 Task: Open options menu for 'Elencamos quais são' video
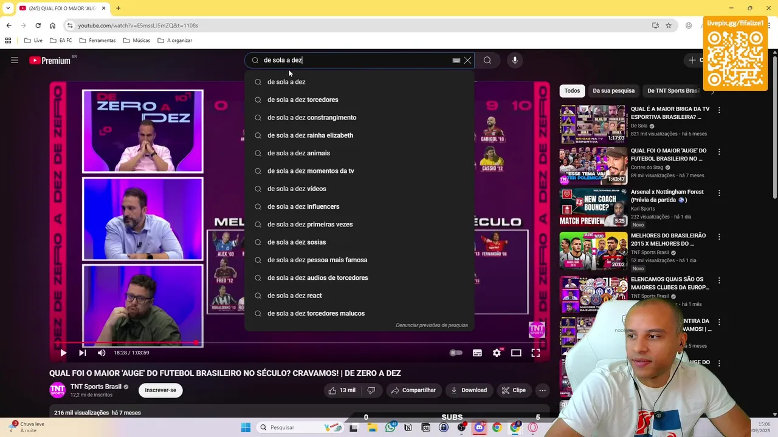(x=719, y=280)
